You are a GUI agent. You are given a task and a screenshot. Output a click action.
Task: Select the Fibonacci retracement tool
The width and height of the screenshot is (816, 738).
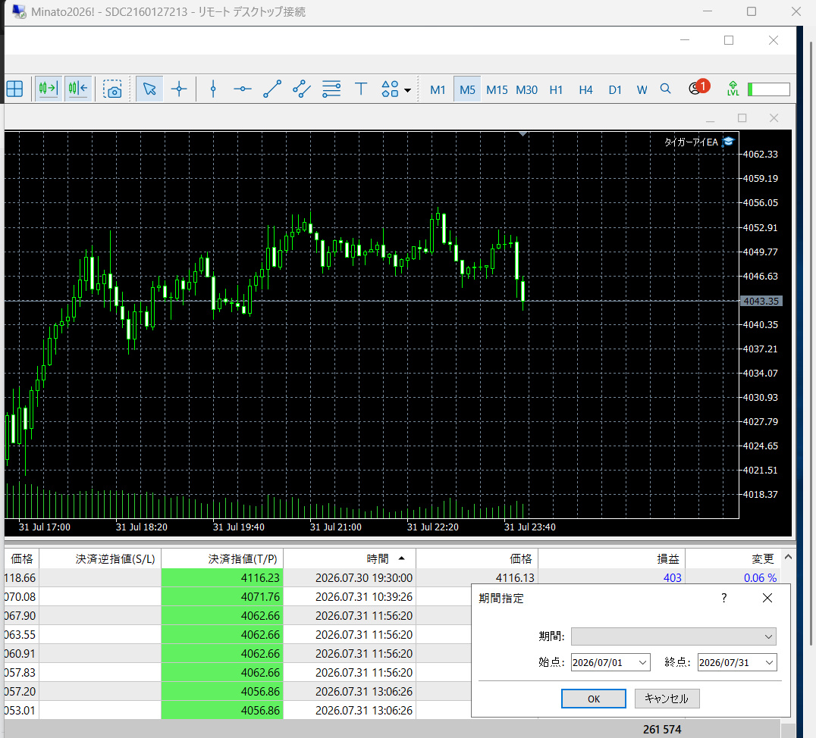(331, 89)
